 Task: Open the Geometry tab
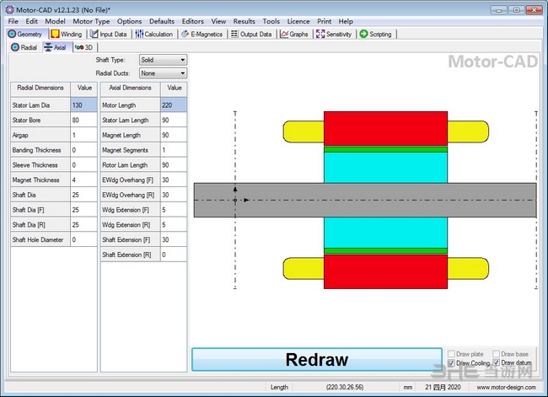25,35
